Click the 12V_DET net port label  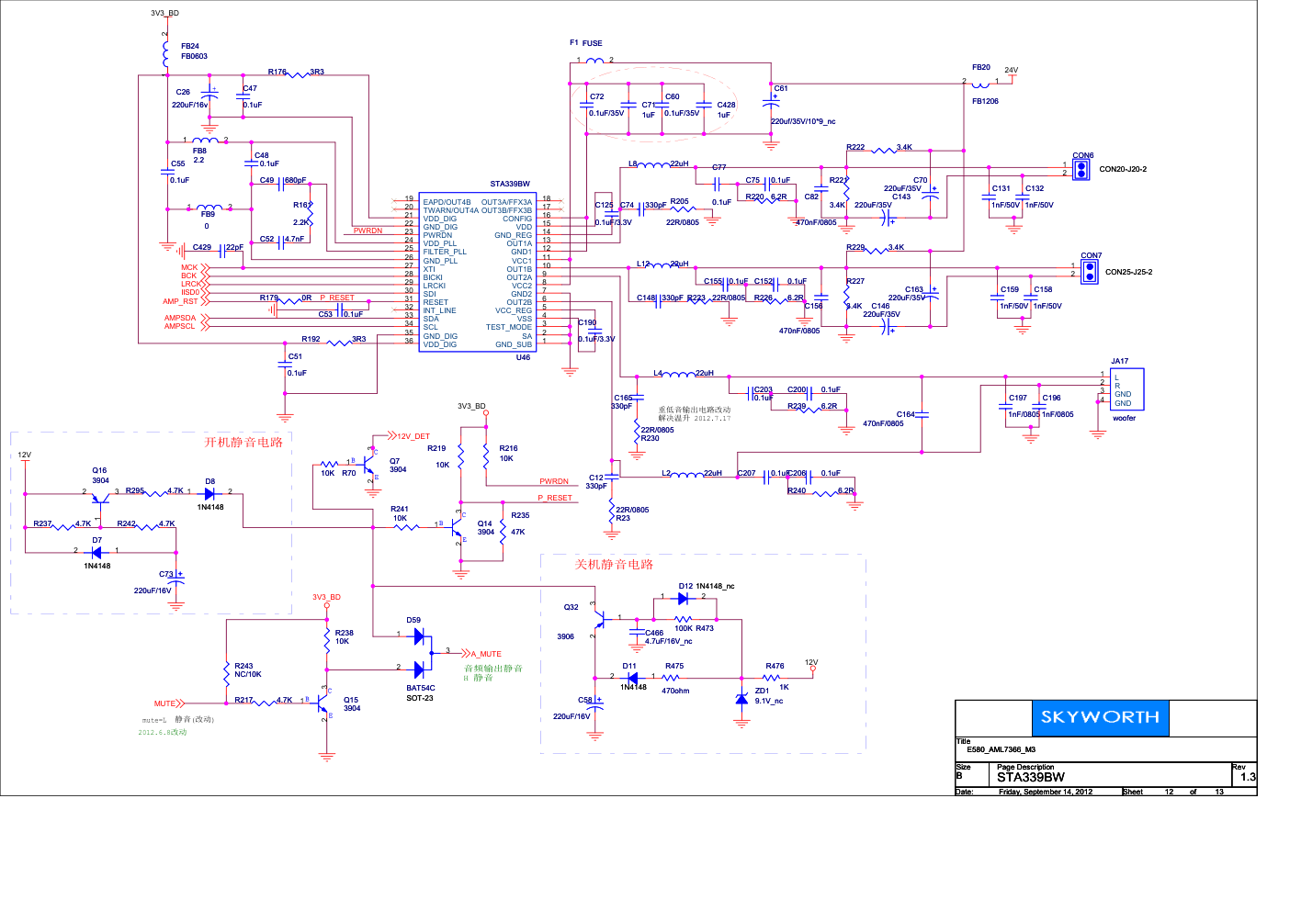pos(413,436)
